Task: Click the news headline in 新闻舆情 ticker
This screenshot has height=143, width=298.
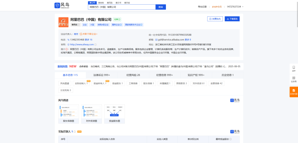Action: click(159, 67)
